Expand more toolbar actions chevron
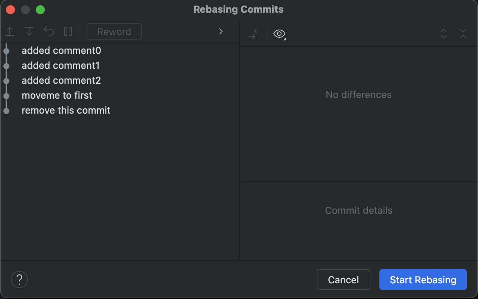The image size is (478, 299). (x=221, y=31)
